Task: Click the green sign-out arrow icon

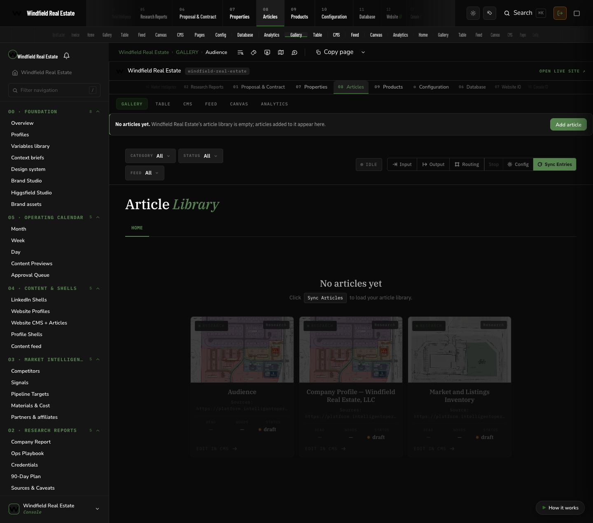Action: pos(560,13)
